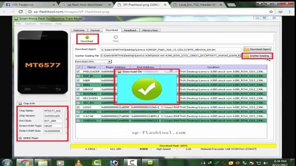The image size is (296, 166).
Task: Expand the Scatter-loading File path dropdown
Action: [x=239, y=56]
